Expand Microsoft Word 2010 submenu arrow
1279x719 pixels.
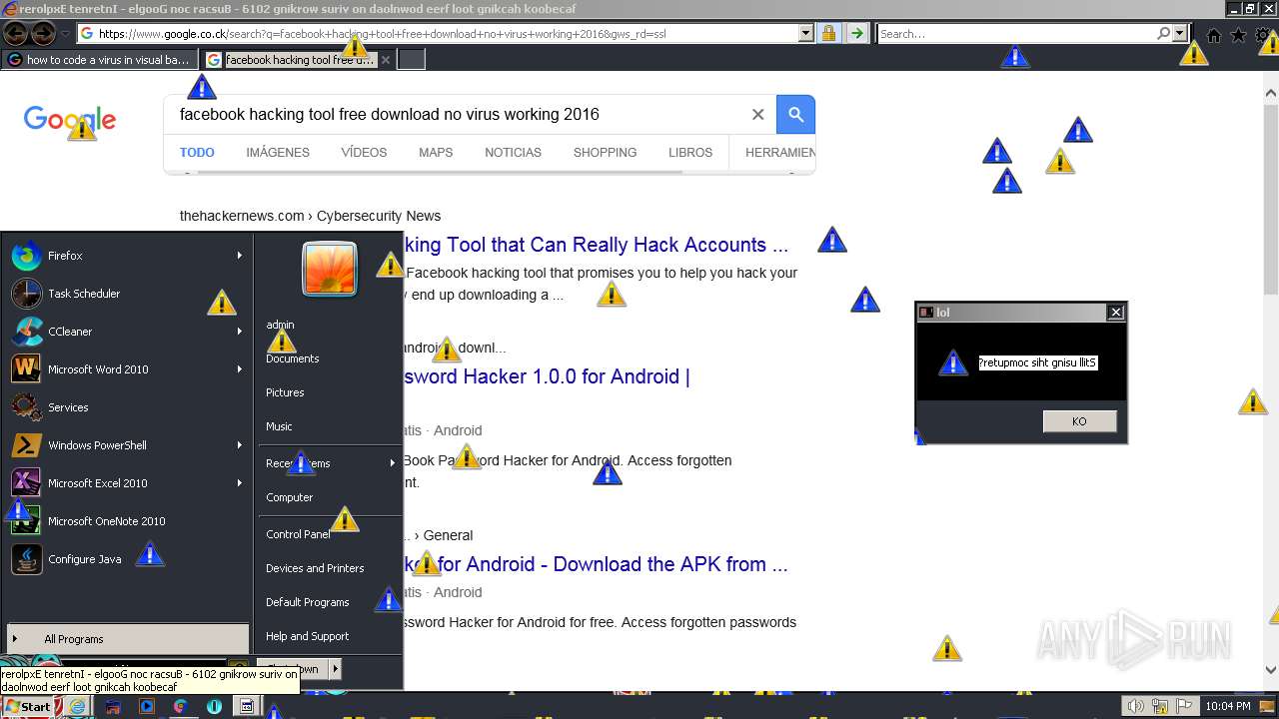pyautogui.click(x=240, y=369)
